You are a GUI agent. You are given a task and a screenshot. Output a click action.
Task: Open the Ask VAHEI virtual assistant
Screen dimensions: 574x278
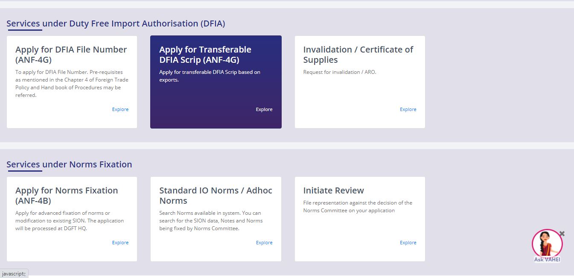click(x=547, y=244)
